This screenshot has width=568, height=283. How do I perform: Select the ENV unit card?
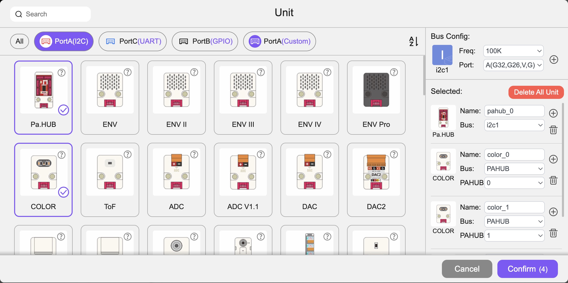tap(110, 98)
